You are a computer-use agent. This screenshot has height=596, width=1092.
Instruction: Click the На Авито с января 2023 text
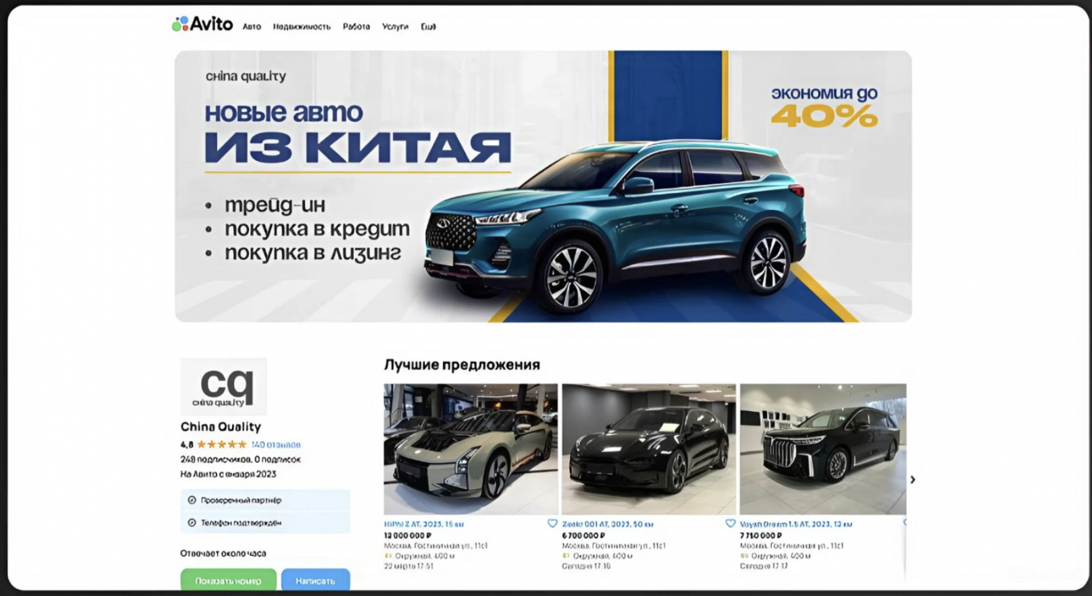point(228,474)
